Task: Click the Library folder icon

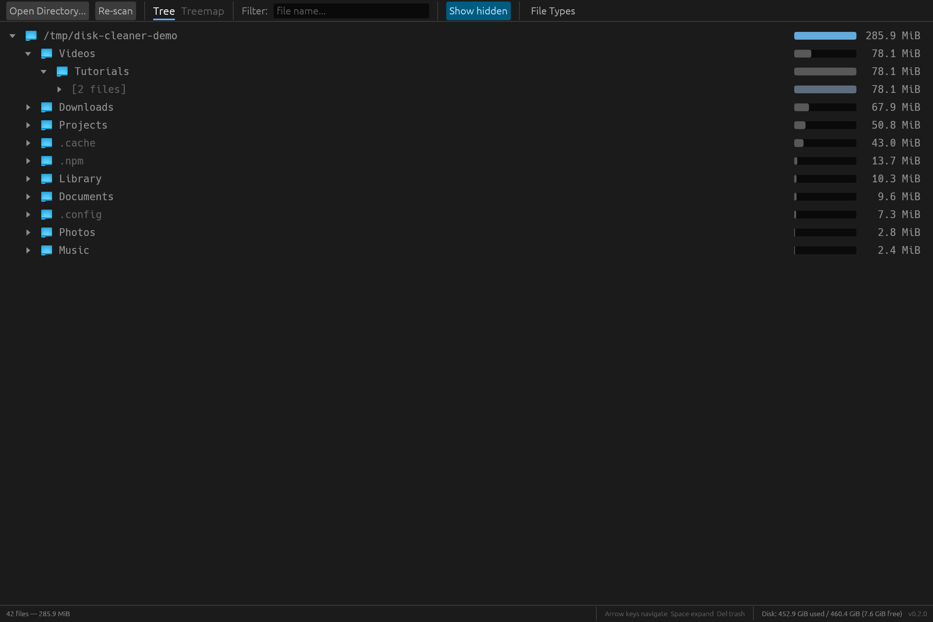Action: pos(46,178)
